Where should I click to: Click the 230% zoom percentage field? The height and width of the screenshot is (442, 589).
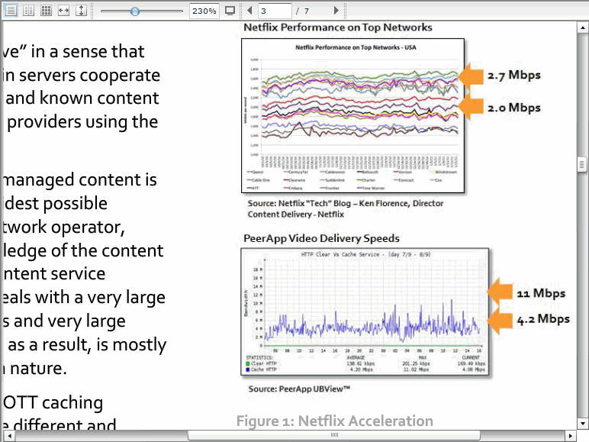[204, 11]
